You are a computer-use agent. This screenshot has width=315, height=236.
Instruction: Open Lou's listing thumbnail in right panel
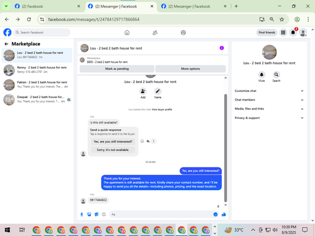point(269,52)
